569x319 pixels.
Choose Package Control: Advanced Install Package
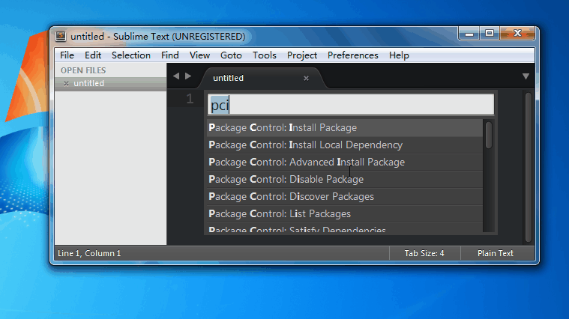345,162
